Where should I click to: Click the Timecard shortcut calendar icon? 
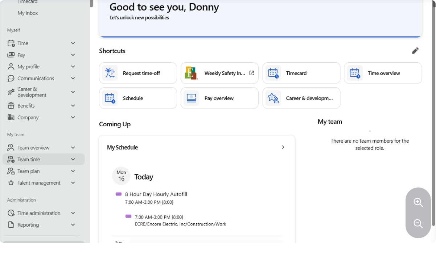[273, 73]
